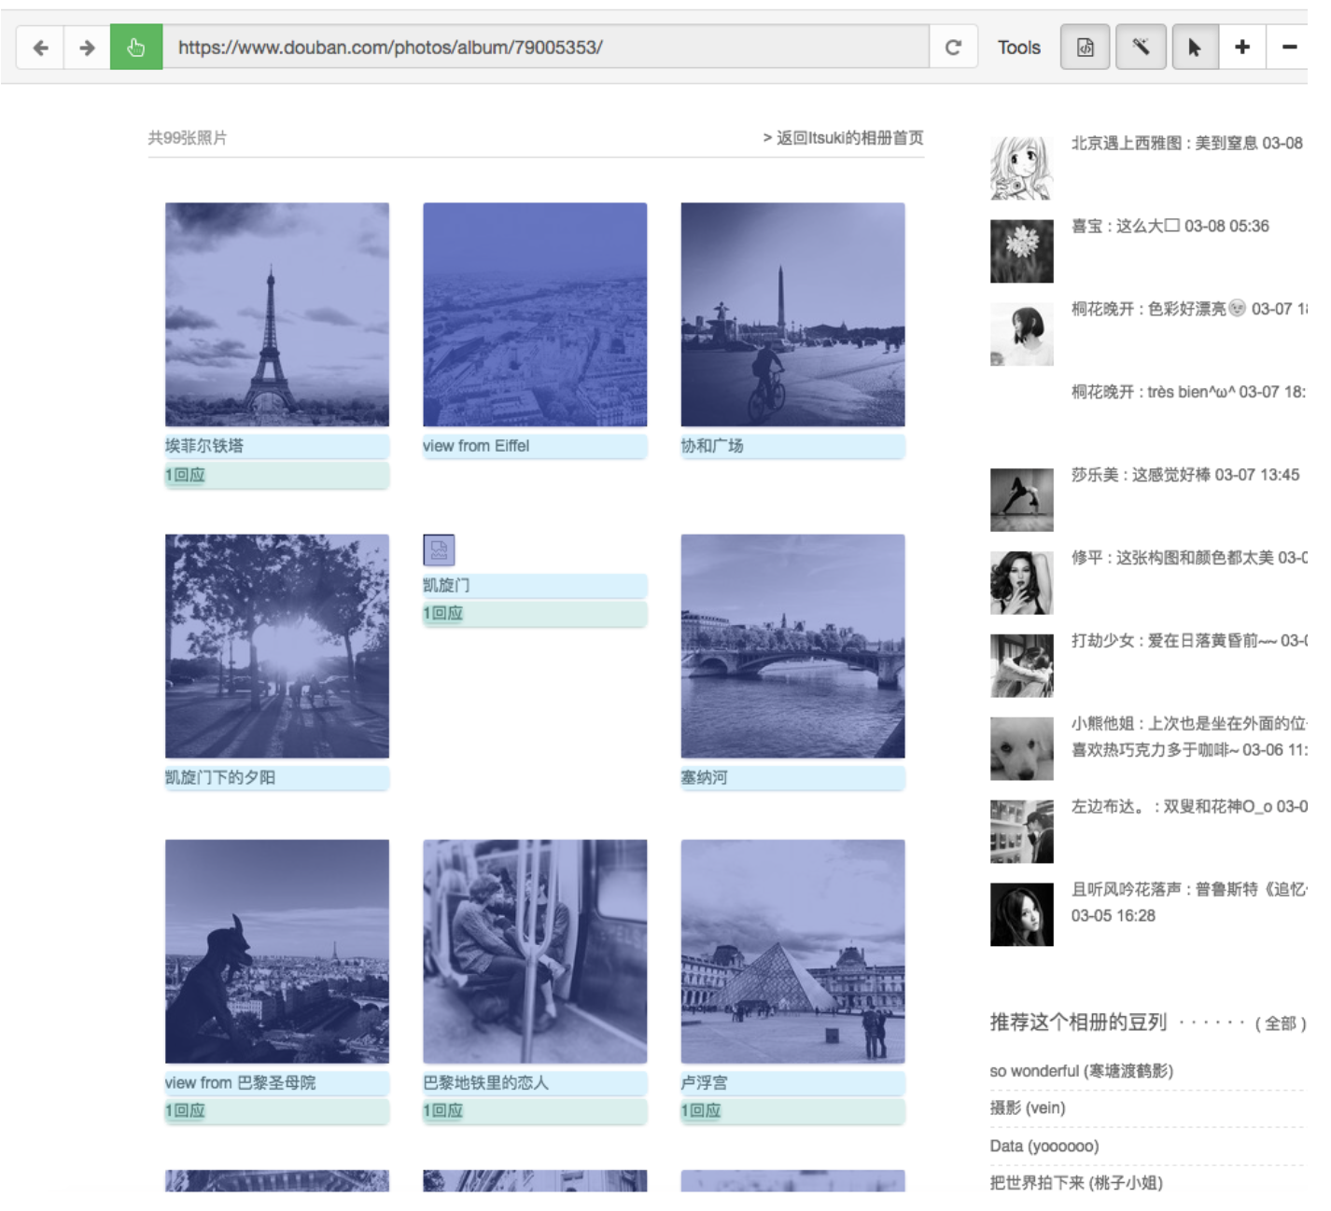This screenshot has width=1331, height=1211.
Task: Click (全部) to view all doulists
Action: [1281, 1024]
